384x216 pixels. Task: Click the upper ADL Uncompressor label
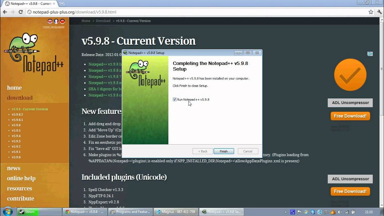350,103
